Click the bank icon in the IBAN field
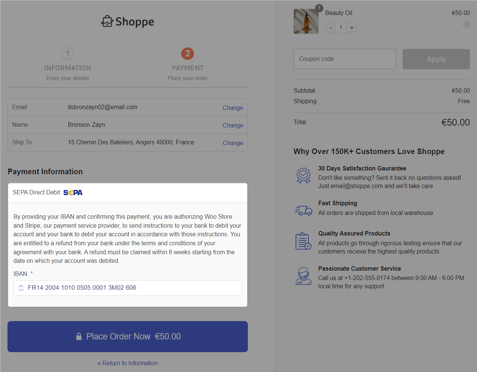The height and width of the screenshot is (372, 477). pyautogui.click(x=21, y=288)
